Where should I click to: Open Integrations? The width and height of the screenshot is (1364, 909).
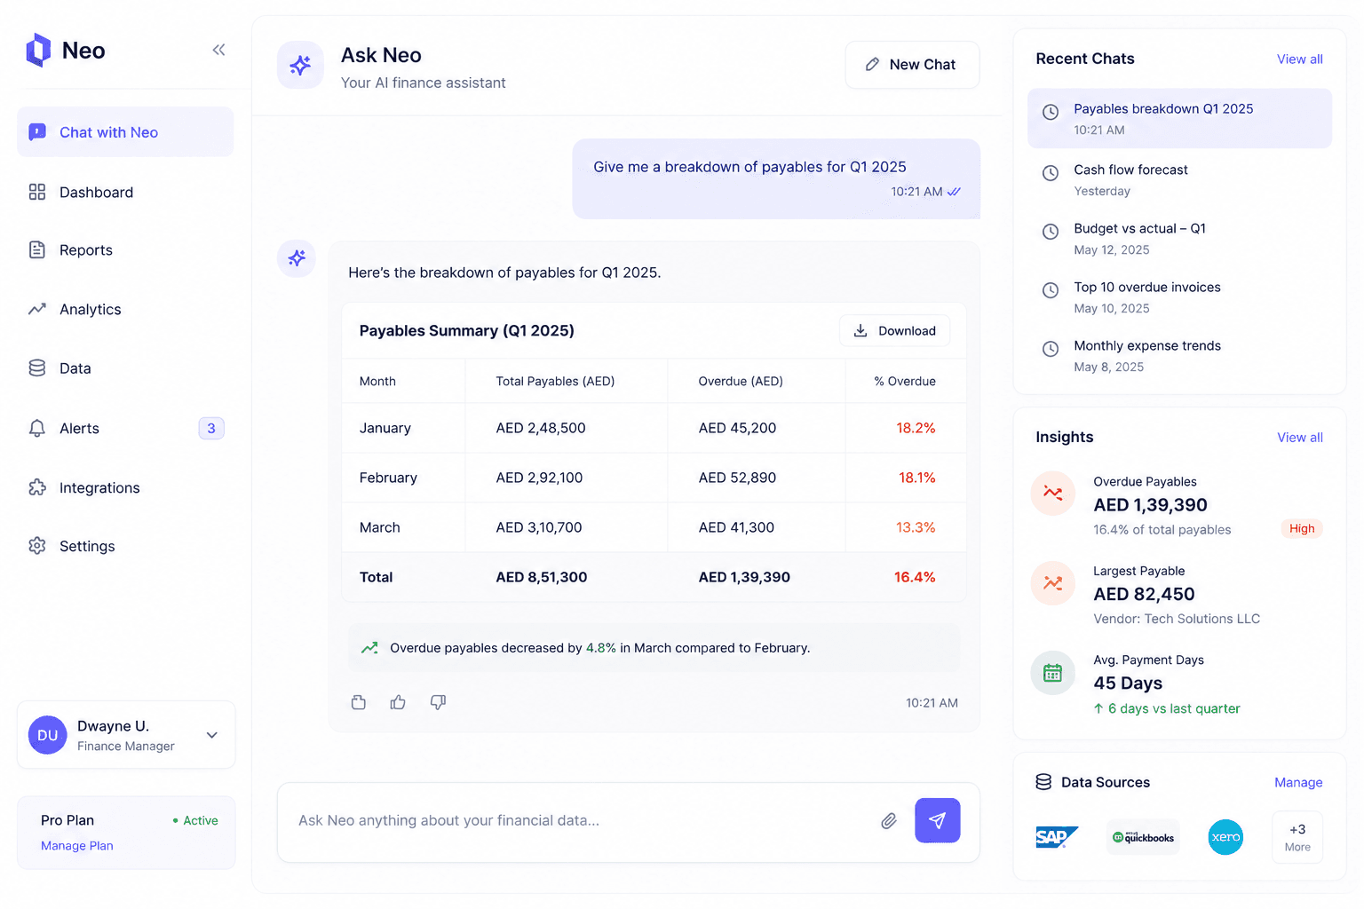pyautogui.click(x=125, y=487)
